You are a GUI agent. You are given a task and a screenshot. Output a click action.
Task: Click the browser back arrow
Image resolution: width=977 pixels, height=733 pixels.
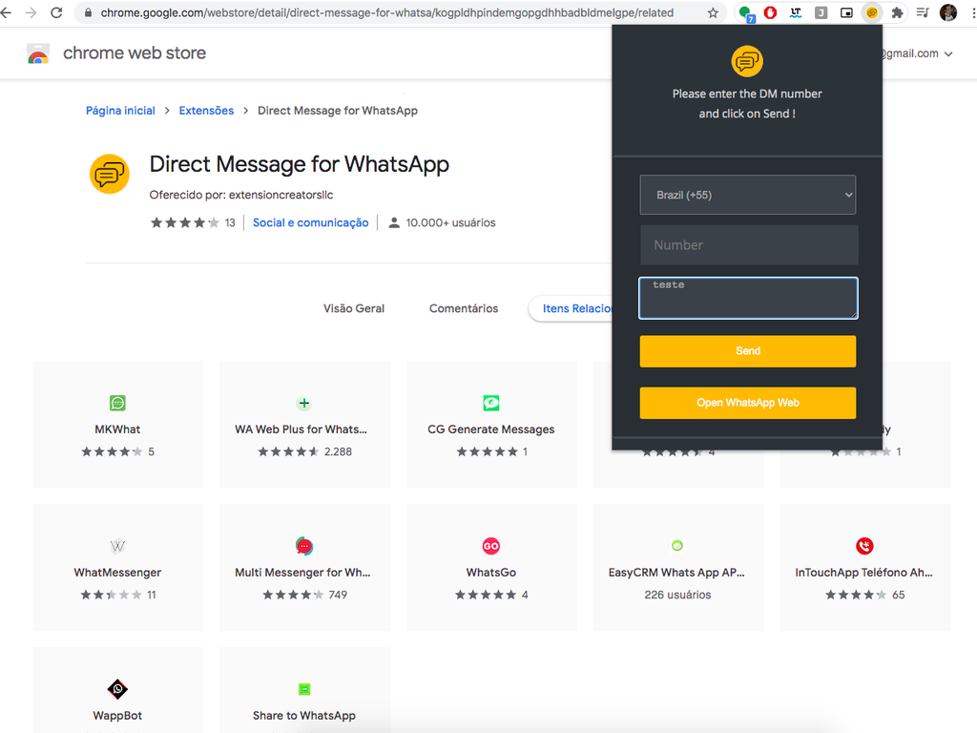(7, 12)
